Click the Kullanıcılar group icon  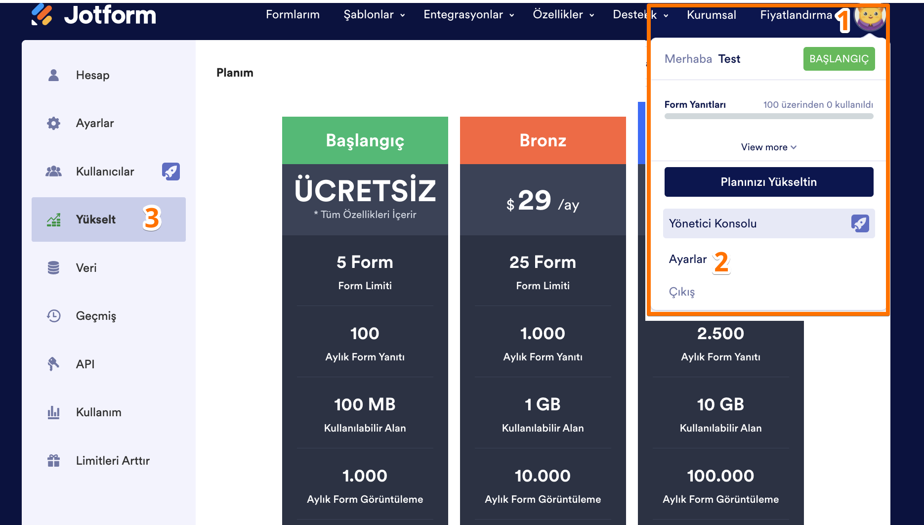click(53, 172)
